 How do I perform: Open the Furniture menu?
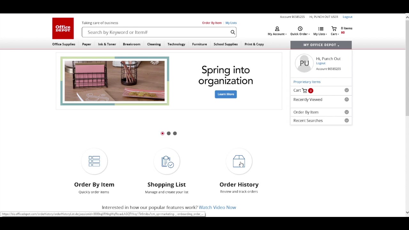click(199, 44)
